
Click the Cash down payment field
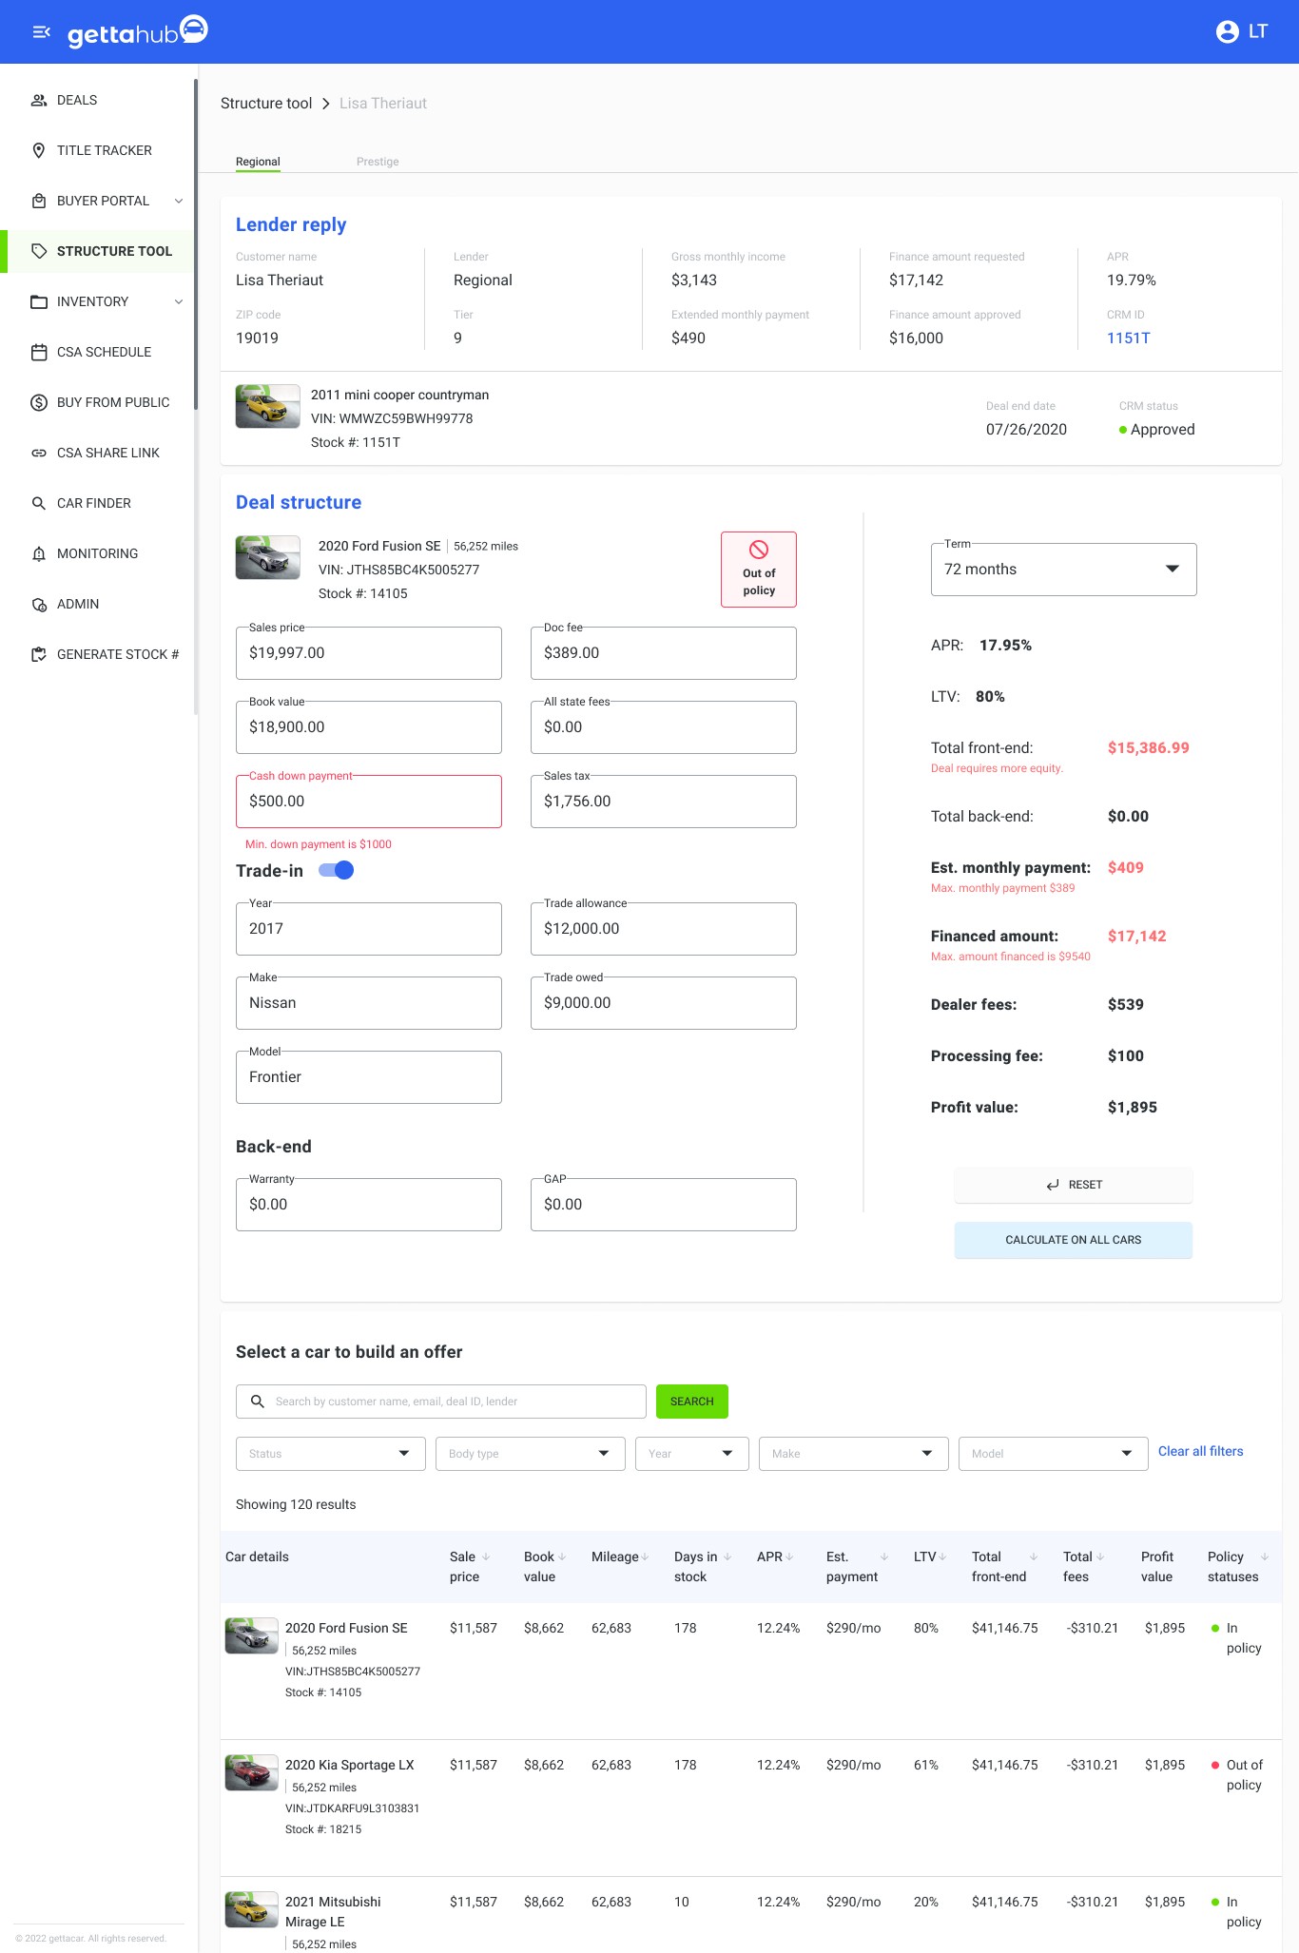coord(369,802)
